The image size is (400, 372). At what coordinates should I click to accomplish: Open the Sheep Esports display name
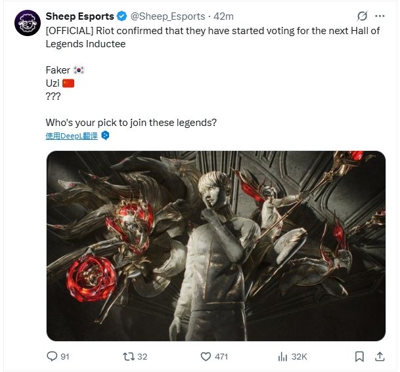tap(79, 16)
